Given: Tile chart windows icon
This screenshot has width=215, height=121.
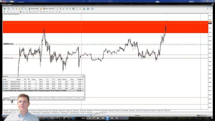Looking at the screenshot, I should tap(73, 9).
